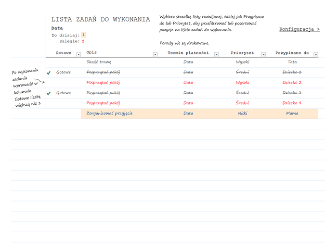The width and height of the screenshot is (325, 250).
Task: Select the 'Dziecko 2' cell
Action: click(292, 82)
